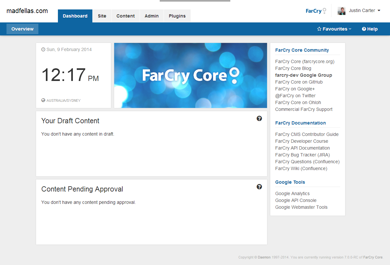Open the Google Webmaster Tools link
The width and height of the screenshot is (390, 265).
click(302, 207)
